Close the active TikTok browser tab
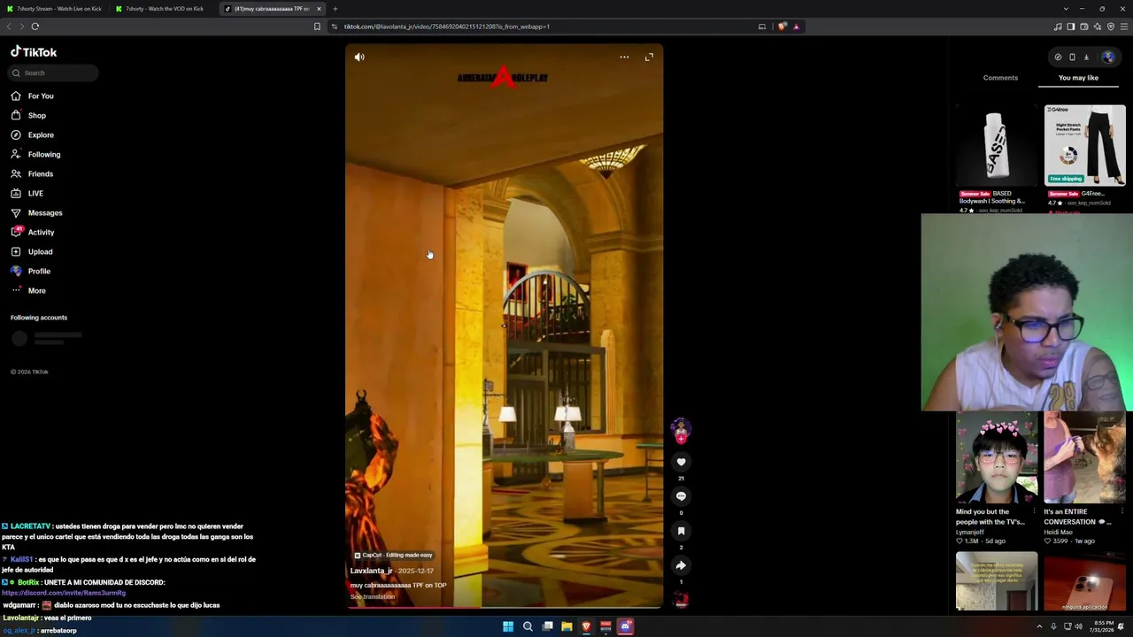 [x=319, y=9]
